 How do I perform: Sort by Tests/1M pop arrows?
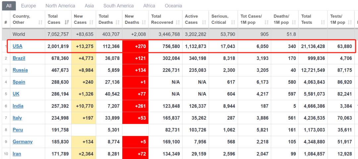click(350, 22)
